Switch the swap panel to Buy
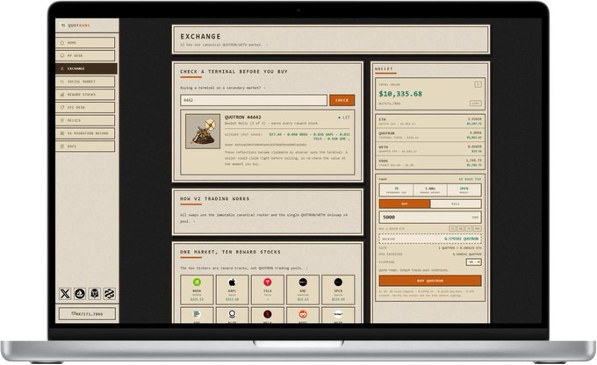 pyautogui.click(x=405, y=204)
